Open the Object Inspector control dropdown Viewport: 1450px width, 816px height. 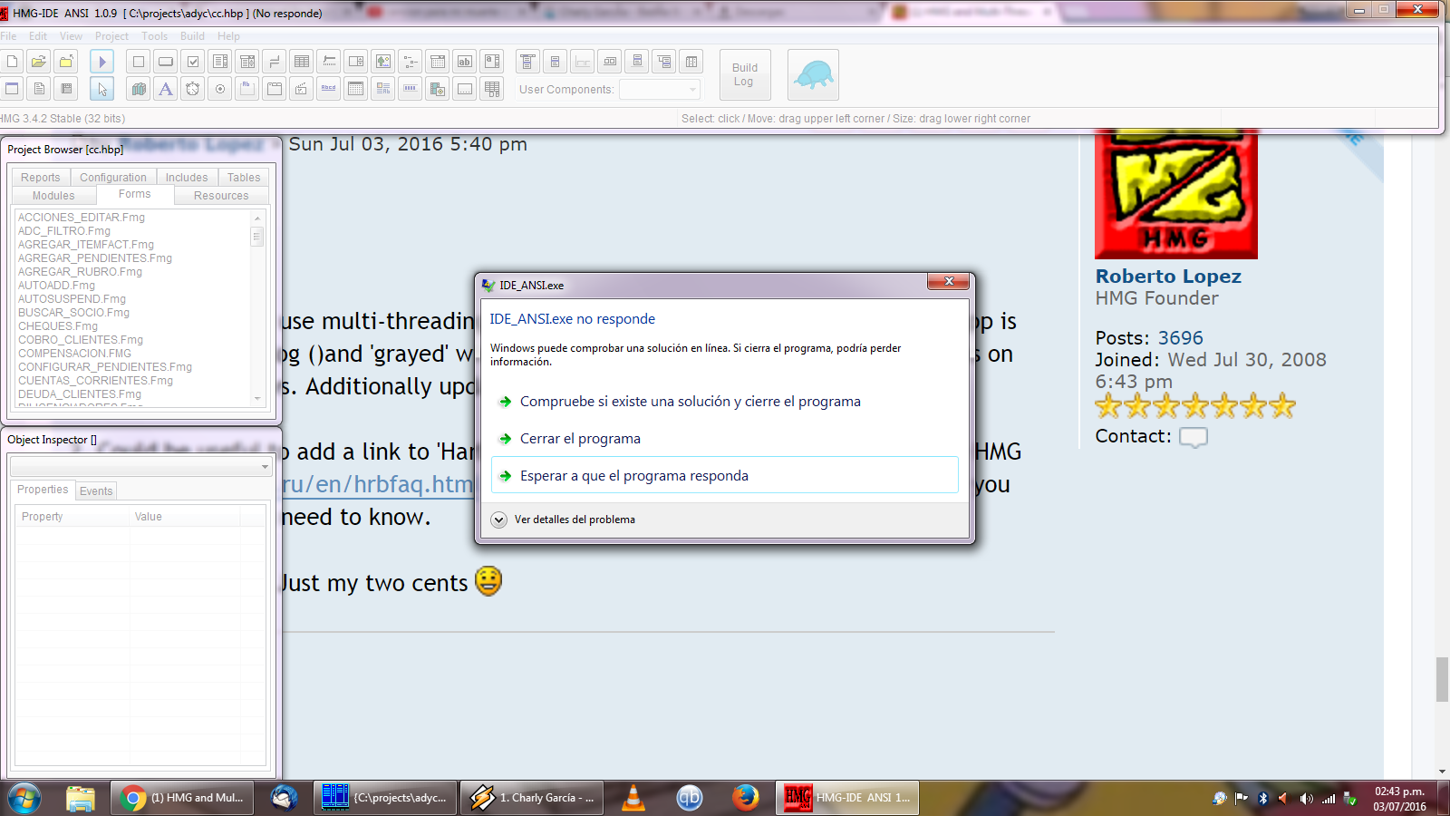coord(140,466)
